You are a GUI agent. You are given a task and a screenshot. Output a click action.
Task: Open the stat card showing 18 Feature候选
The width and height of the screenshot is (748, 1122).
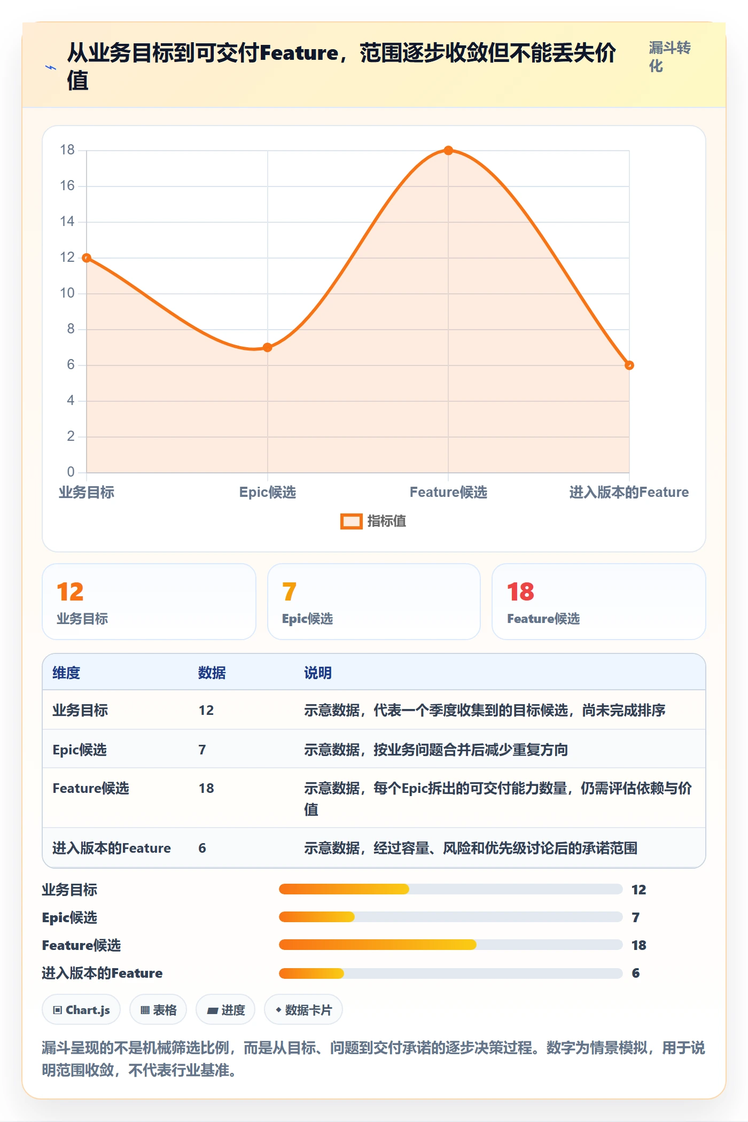point(599,602)
